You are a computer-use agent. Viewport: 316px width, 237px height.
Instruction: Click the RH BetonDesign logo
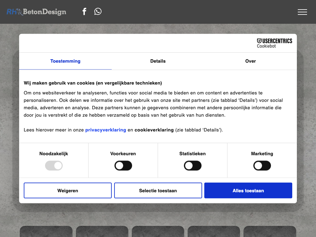click(36, 12)
